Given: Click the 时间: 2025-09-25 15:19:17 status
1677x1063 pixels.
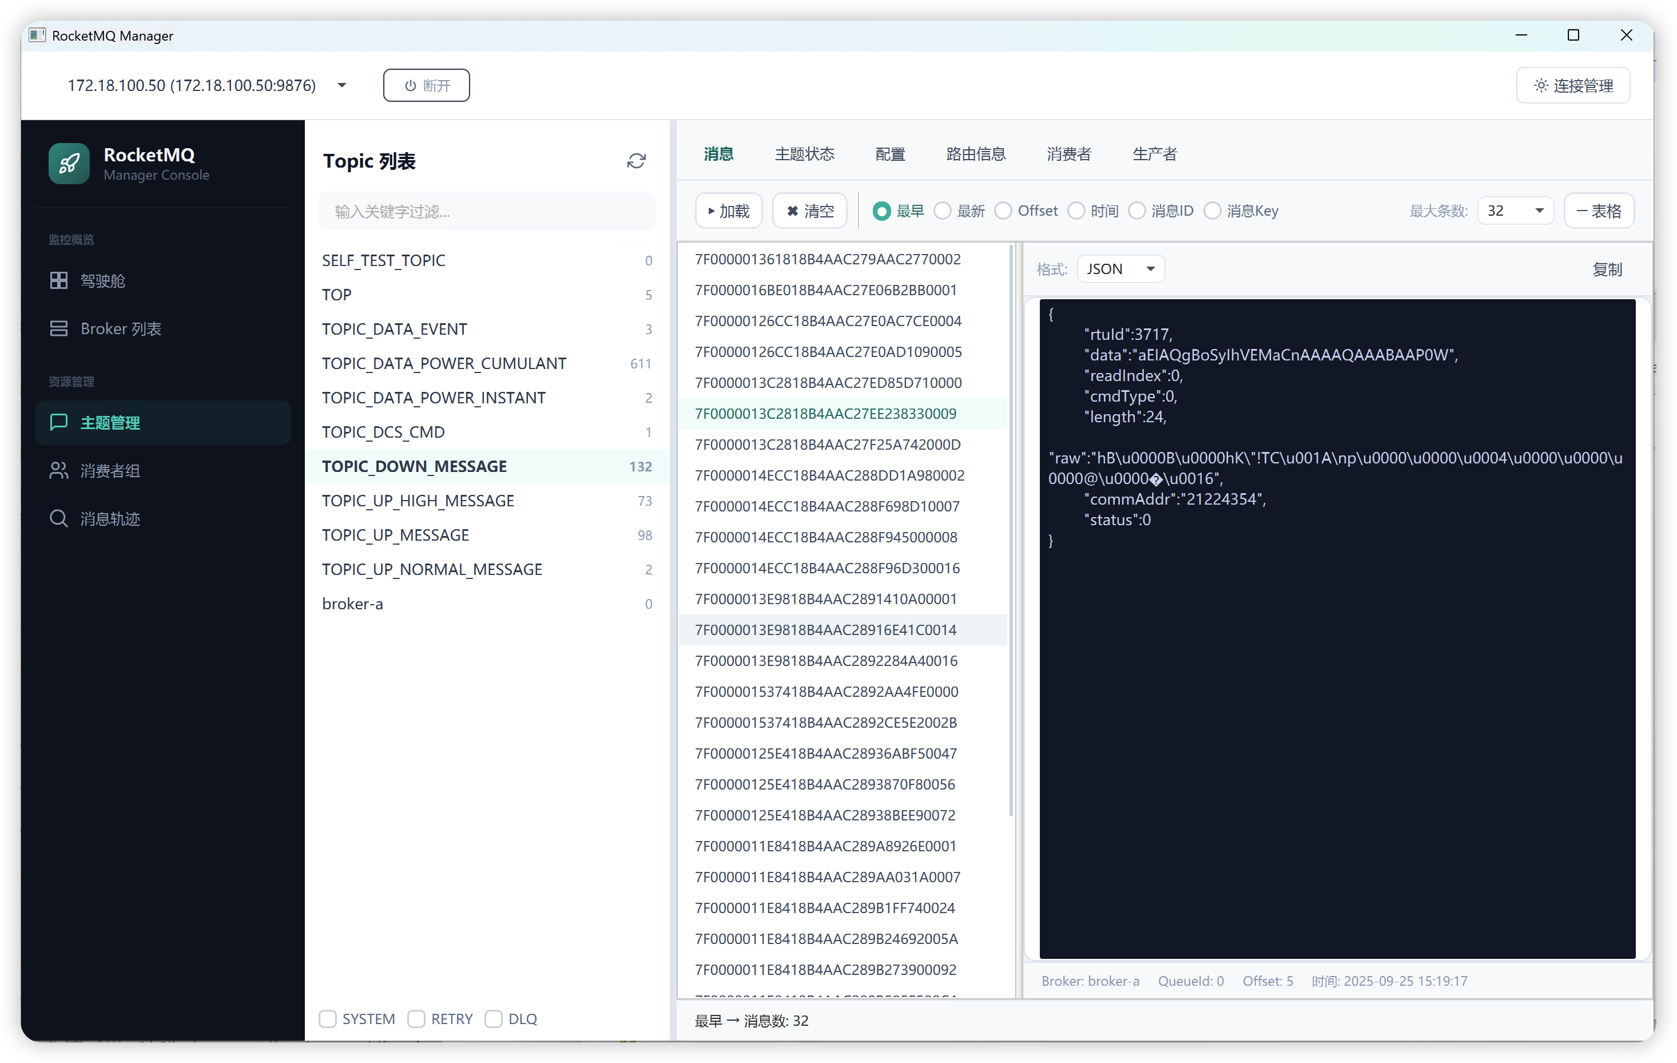Looking at the screenshot, I should point(1390,981).
